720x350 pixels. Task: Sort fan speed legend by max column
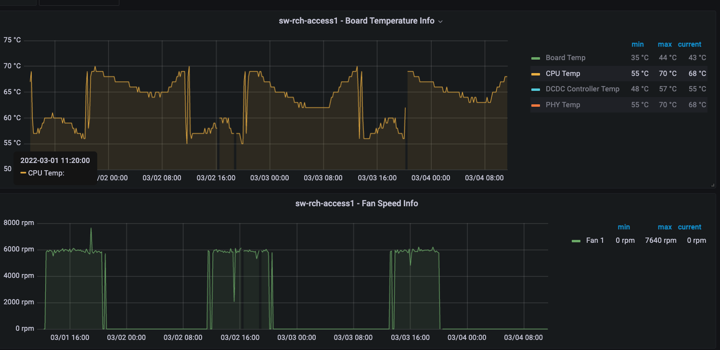(x=665, y=227)
